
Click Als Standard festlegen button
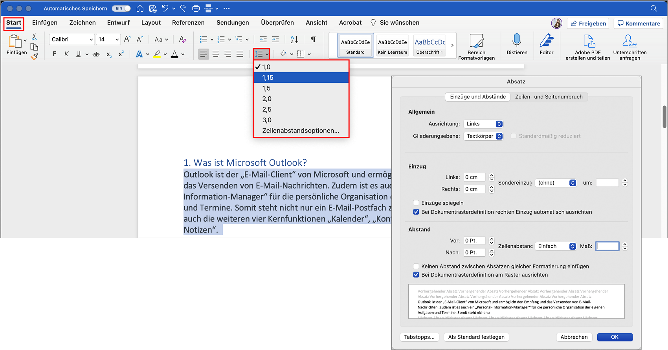click(476, 337)
